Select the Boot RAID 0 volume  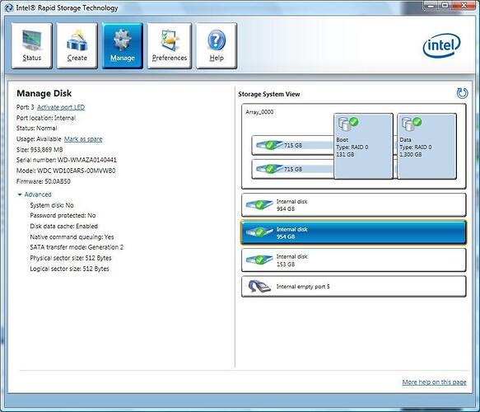click(x=363, y=146)
